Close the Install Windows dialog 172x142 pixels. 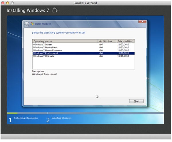(x=142, y=22)
